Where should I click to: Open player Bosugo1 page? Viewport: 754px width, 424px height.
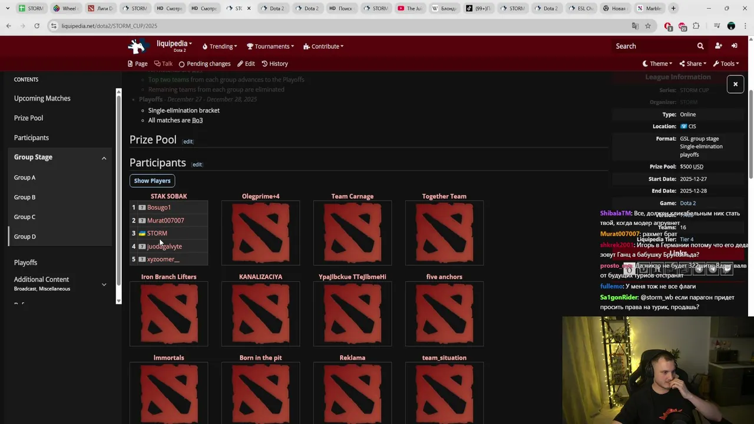tap(159, 207)
